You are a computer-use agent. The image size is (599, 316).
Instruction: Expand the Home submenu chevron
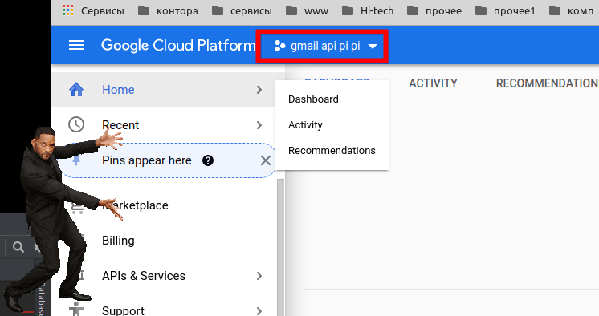click(259, 90)
